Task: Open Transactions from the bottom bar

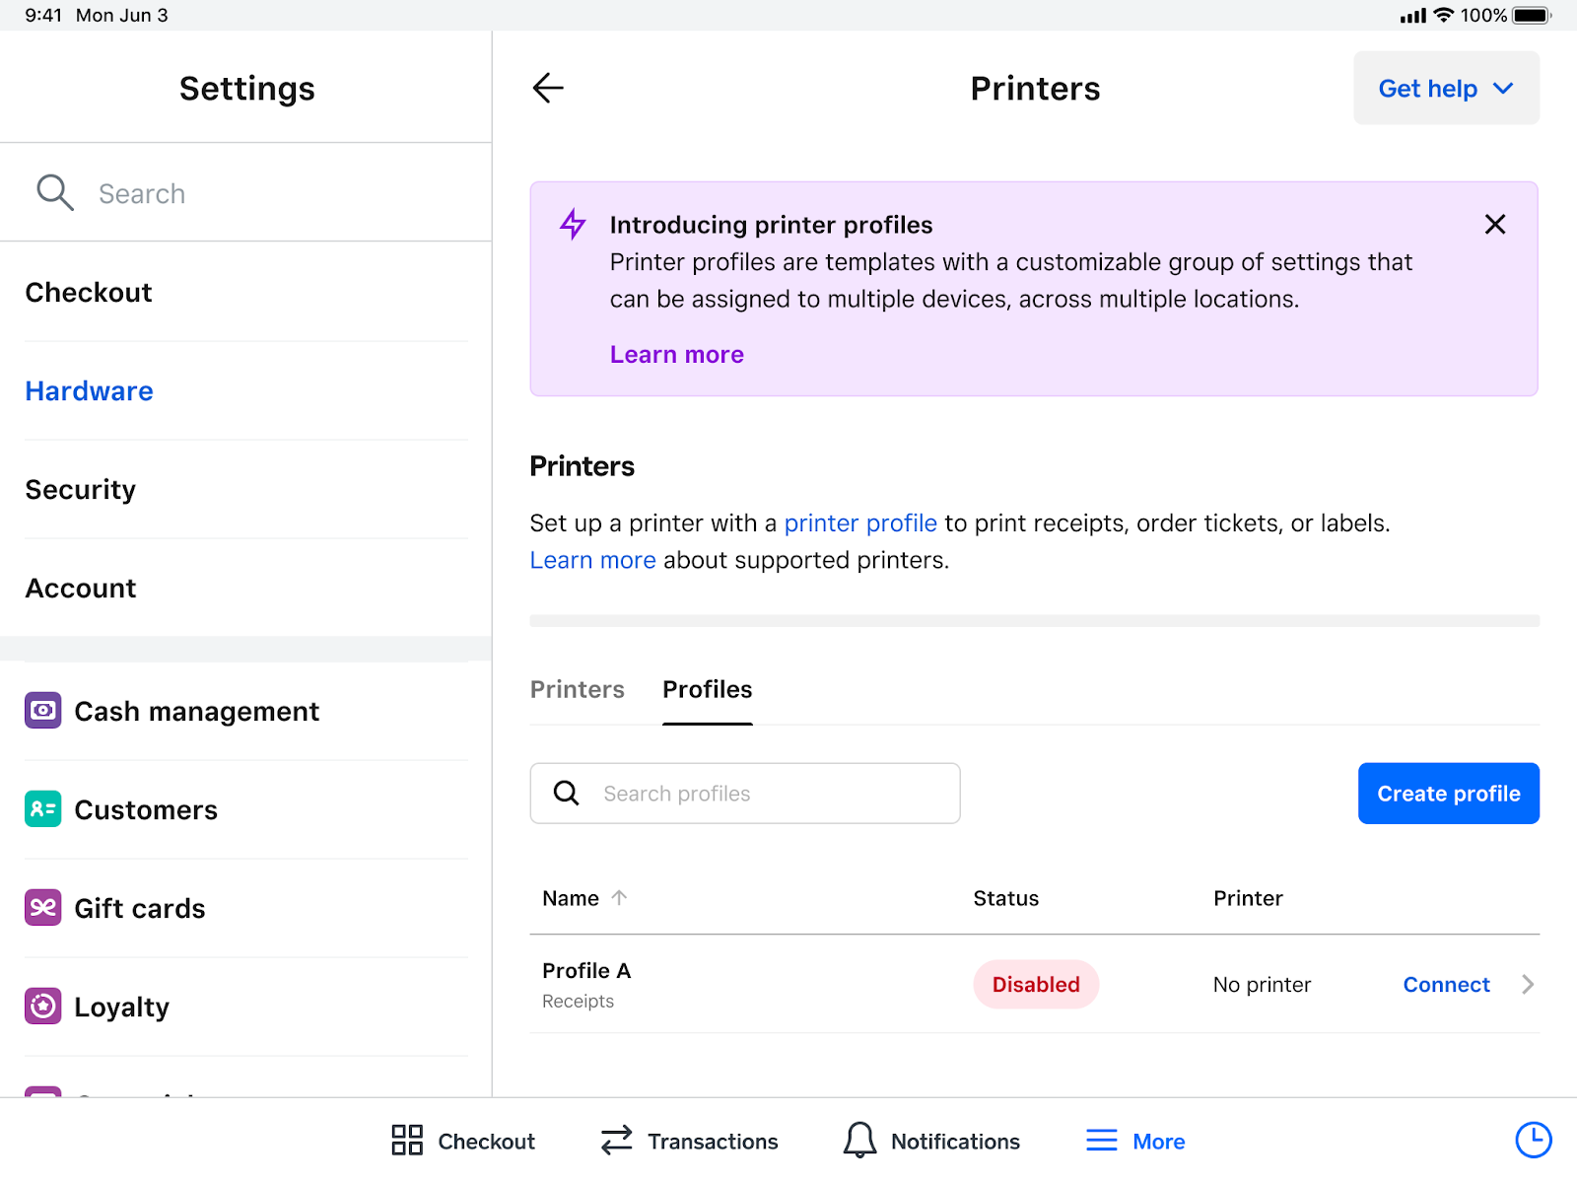Action: click(688, 1141)
